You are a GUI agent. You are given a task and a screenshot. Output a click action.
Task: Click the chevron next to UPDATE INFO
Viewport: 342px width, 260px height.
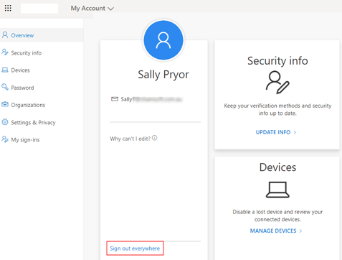pyautogui.click(x=295, y=132)
